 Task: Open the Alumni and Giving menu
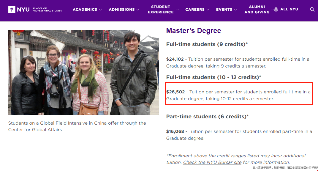(257, 9)
